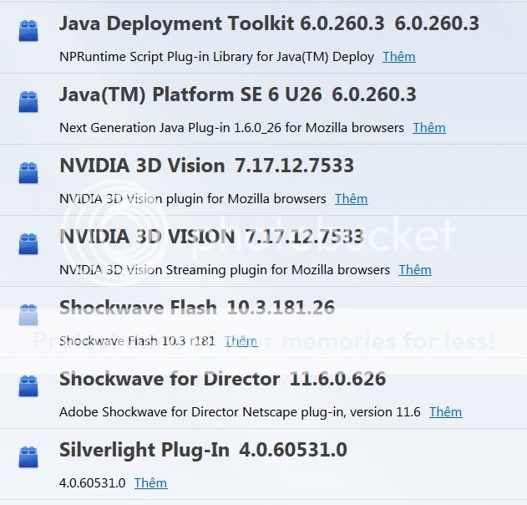Select the Shockwave for Director 11.6.0.626 title
This screenshot has height=505, width=527.
click(222, 379)
